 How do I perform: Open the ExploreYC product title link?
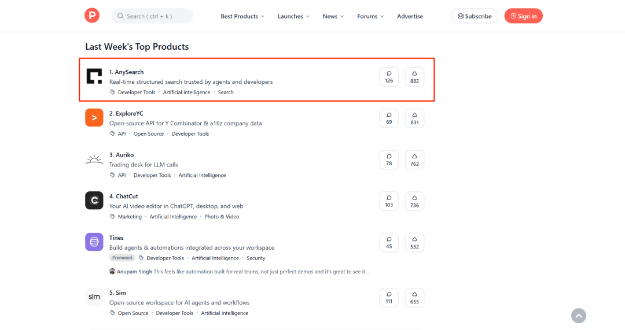click(126, 113)
